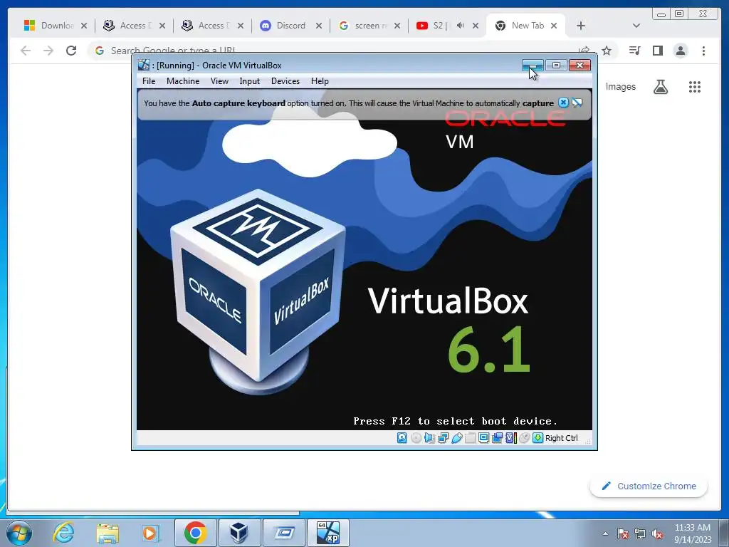Toggle Chrome side panel icon

point(657,51)
